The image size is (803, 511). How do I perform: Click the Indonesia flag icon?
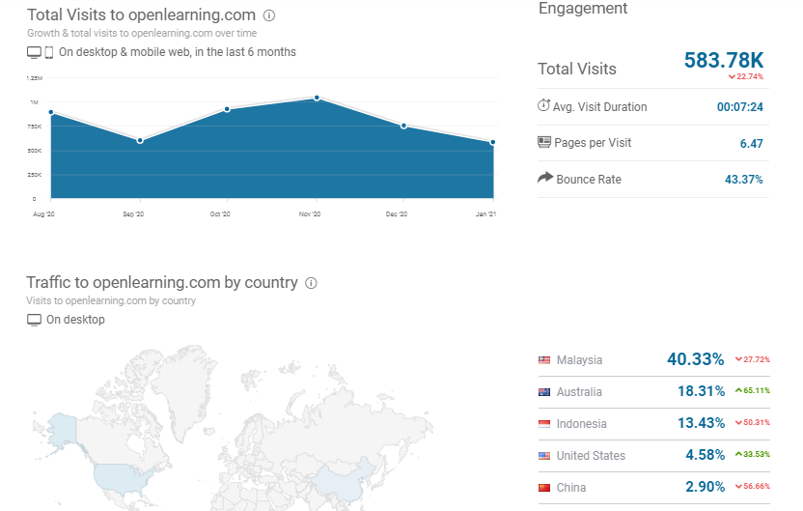coord(544,424)
